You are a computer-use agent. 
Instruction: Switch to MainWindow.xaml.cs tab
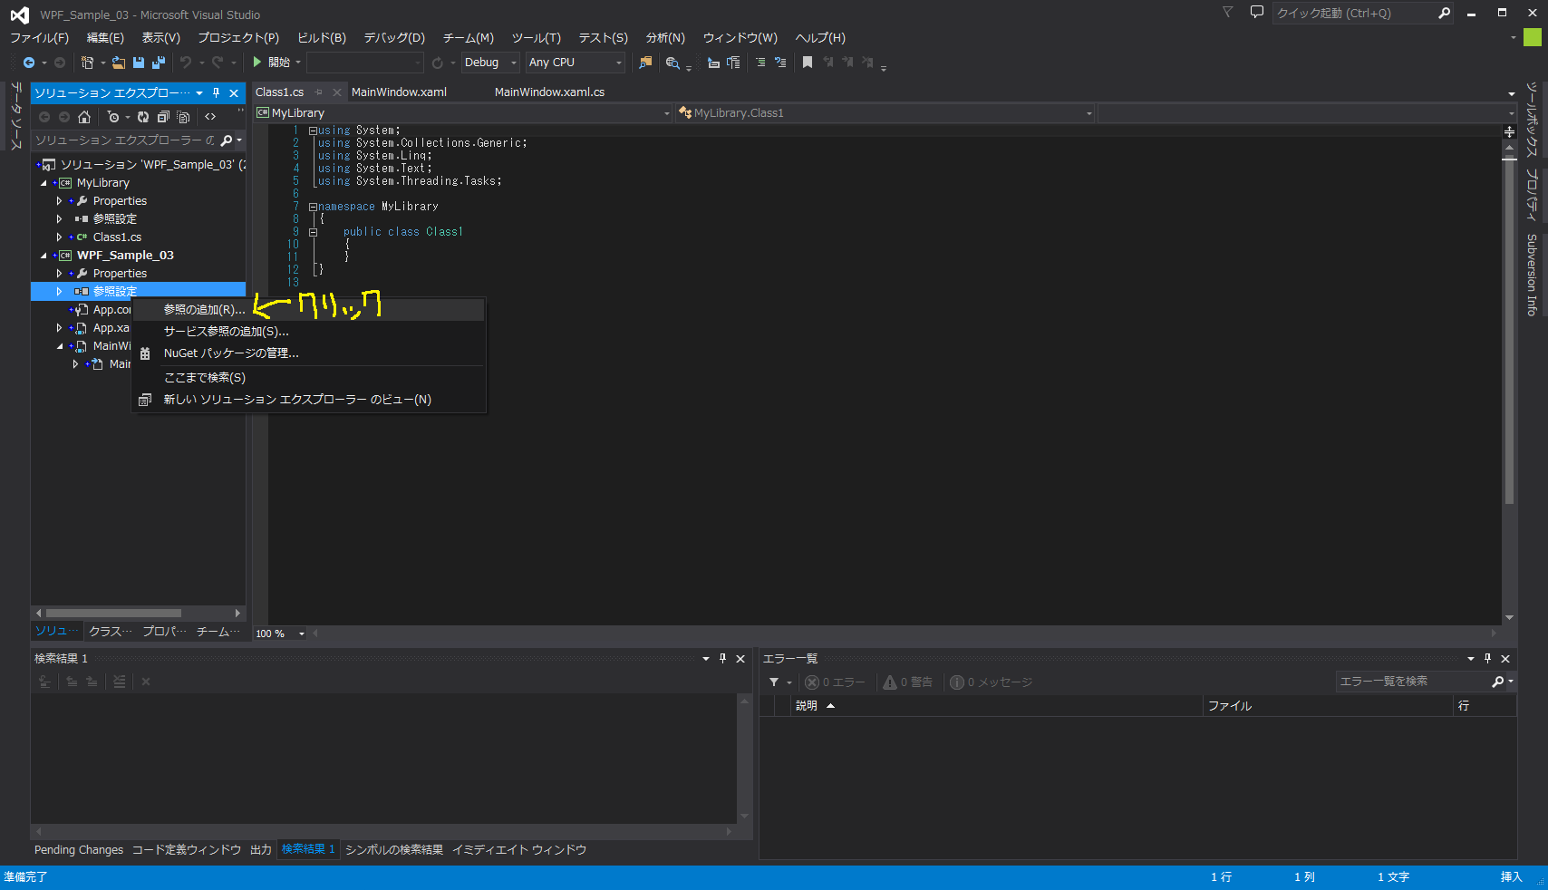point(549,92)
